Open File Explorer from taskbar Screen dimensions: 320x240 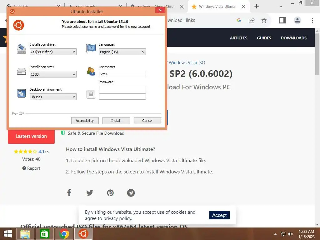pyautogui.click(x=25, y=234)
